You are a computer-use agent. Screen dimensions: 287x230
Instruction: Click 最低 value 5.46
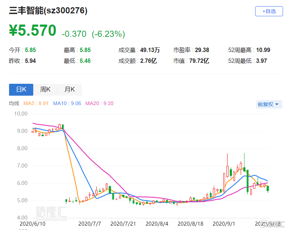[85, 61]
